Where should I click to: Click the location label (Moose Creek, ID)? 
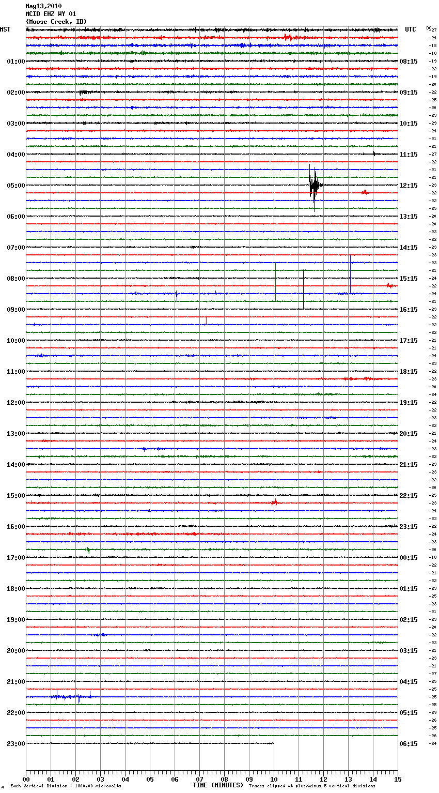[56, 22]
